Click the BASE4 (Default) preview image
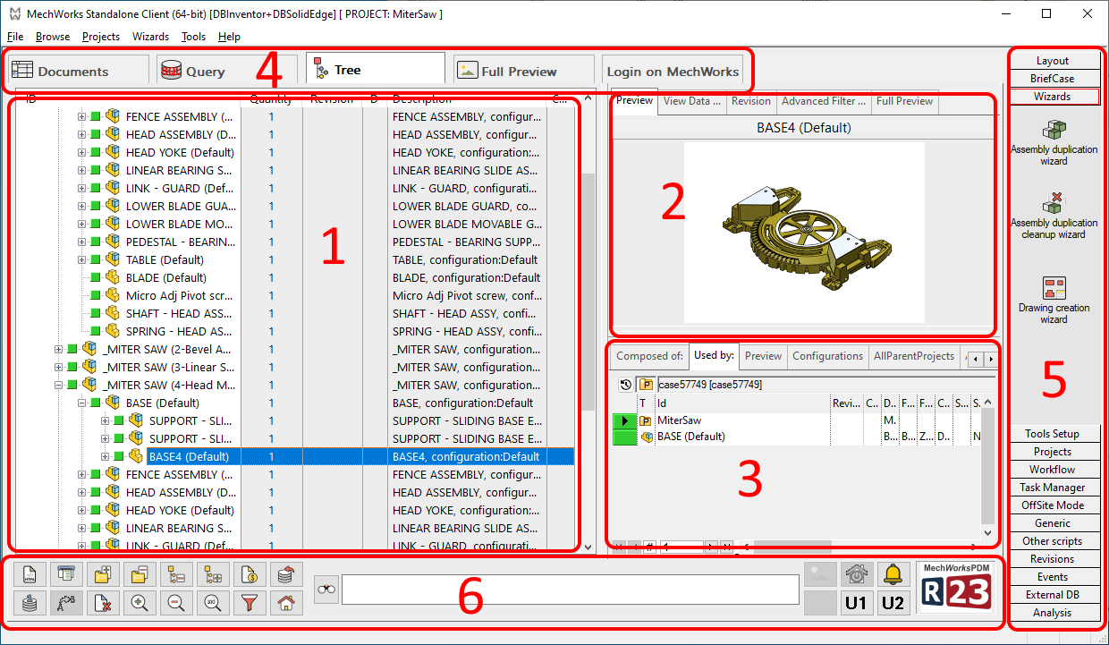 [x=804, y=233]
